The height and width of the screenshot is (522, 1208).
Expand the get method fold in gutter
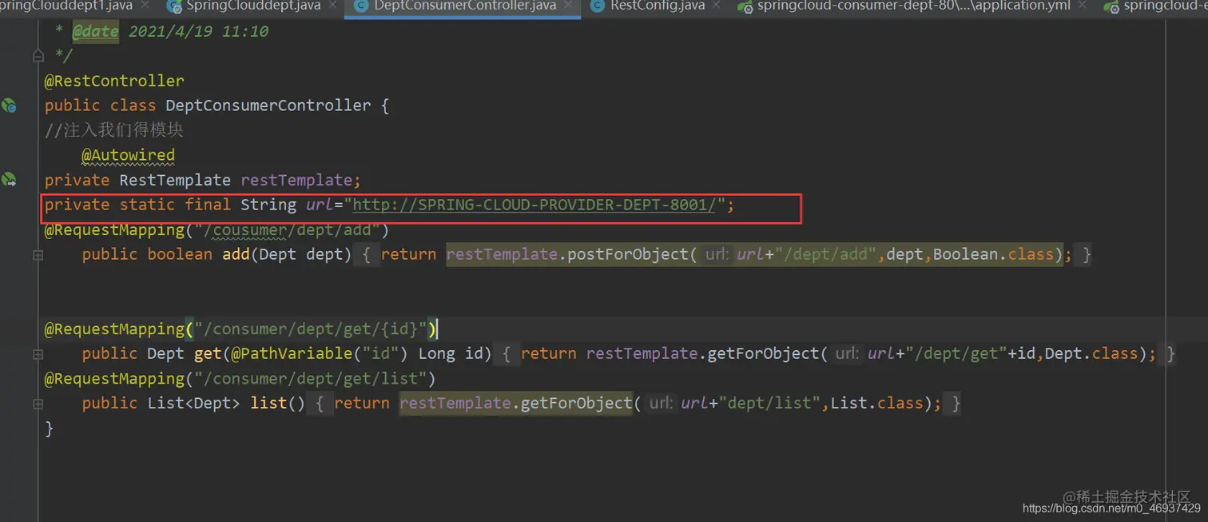38,353
